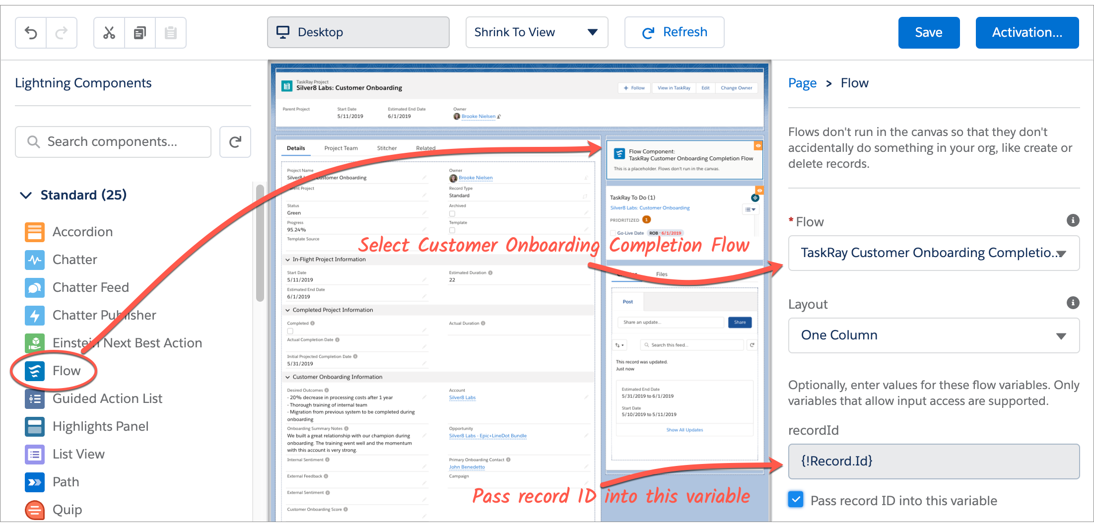Open the Desktop form factor selector
Viewport: 1094px width, 527px height.
coord(358,32)
